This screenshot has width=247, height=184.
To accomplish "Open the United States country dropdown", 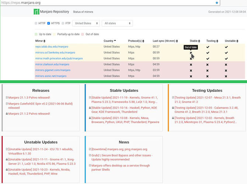I will click(x=86, y=23).
